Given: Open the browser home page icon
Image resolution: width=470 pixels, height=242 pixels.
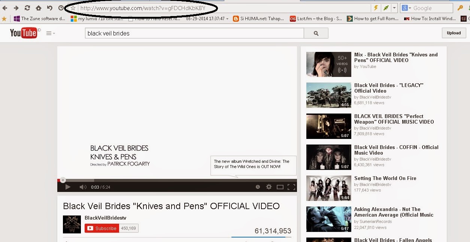Looking at the screenshot, I should [x=39, y=8].
